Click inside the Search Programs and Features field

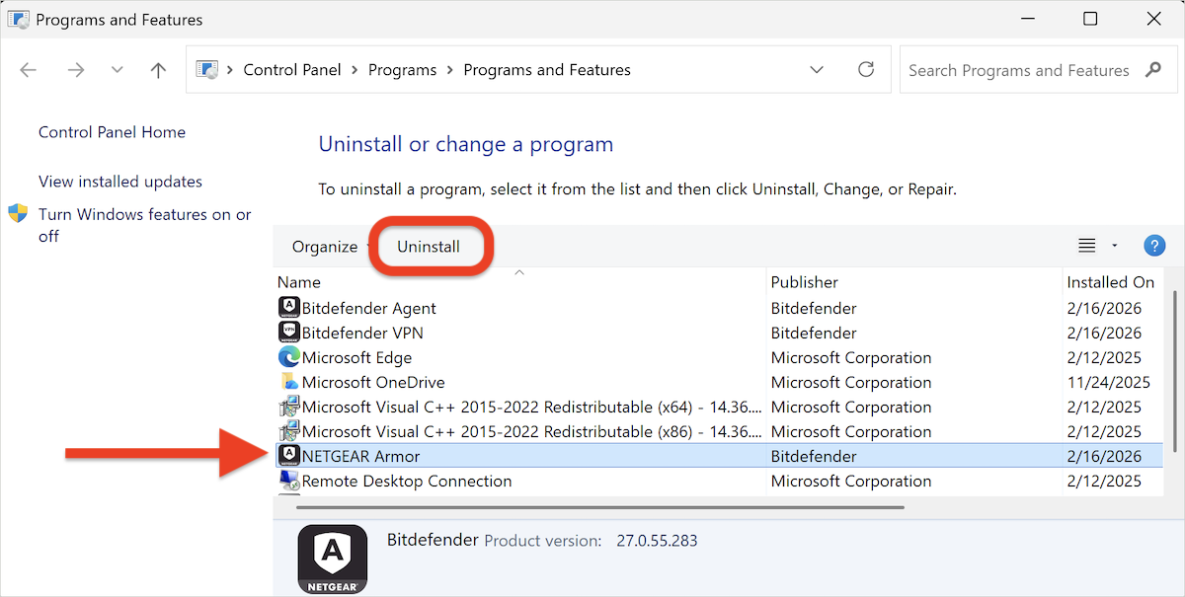(x=1017, y=69)
